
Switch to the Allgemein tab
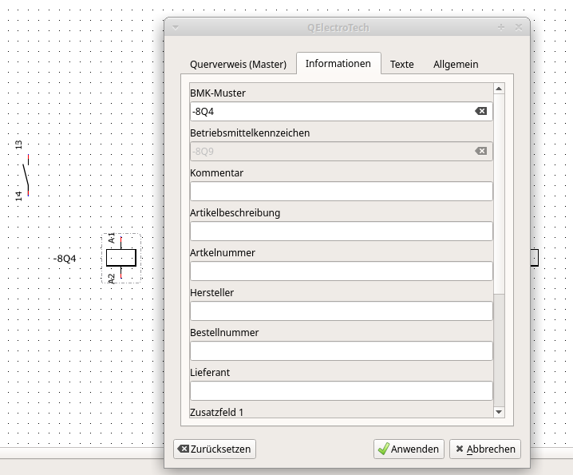[456, 64]
